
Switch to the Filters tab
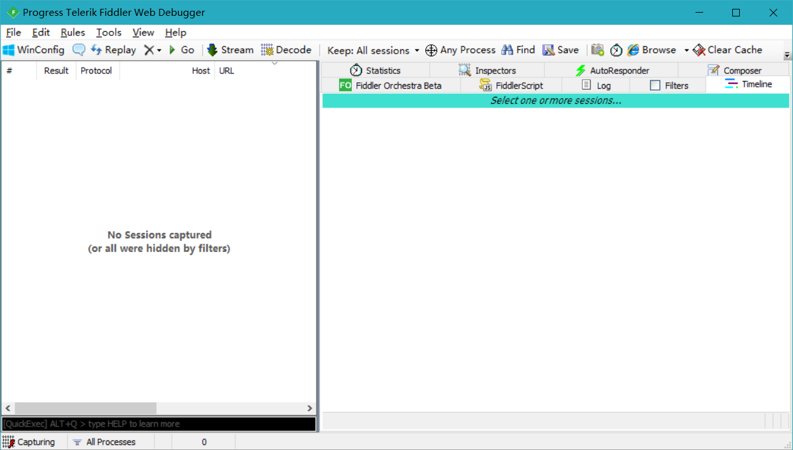pos(668,85)
